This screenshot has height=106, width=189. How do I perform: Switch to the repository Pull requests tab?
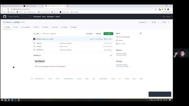point(25,27)
